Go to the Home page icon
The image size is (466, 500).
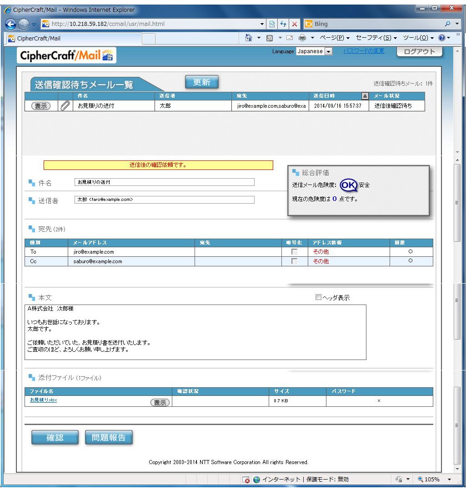[x=249, y=38]
